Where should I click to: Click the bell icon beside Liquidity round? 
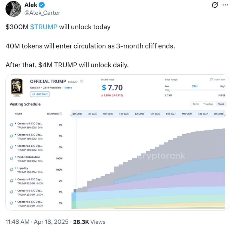11,170
